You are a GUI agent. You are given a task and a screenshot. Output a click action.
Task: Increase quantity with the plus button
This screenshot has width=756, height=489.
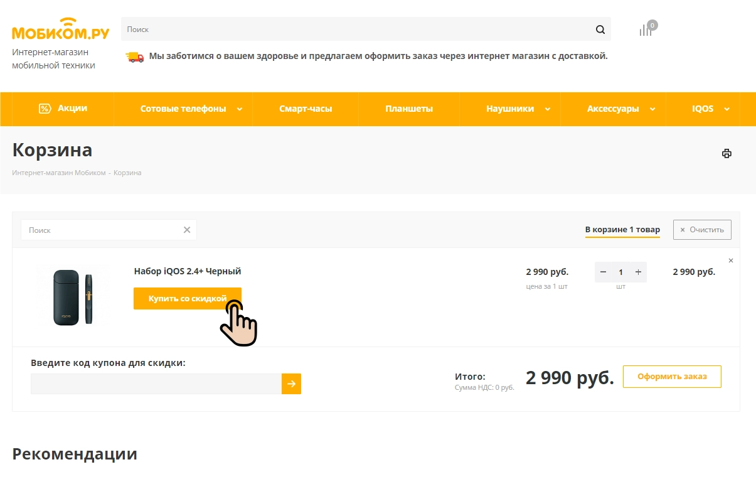coord(639,272)
